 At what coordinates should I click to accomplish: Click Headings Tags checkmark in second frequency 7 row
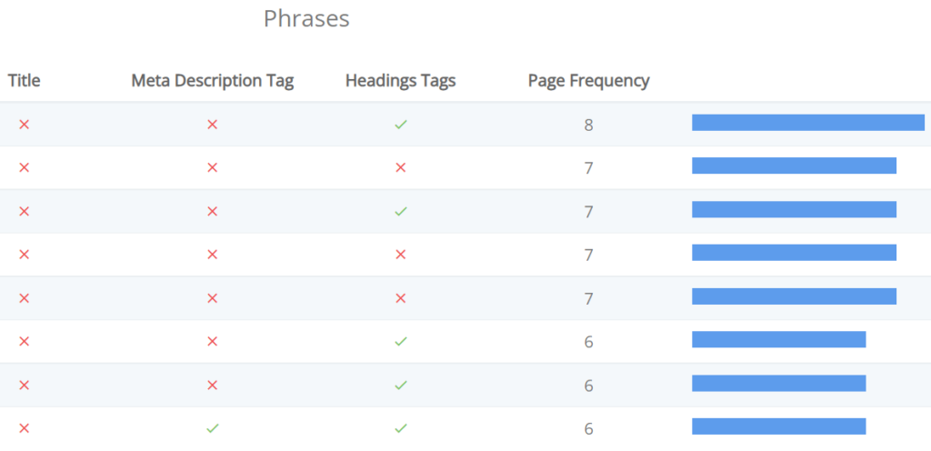pyautogui.click(x=401, y=211)
